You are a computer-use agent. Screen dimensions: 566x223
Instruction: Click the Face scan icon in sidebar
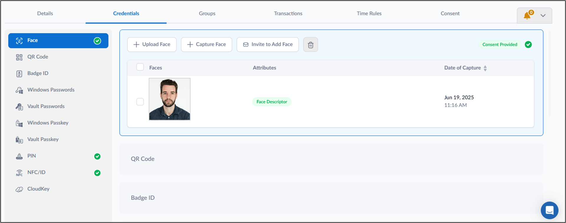19,41
